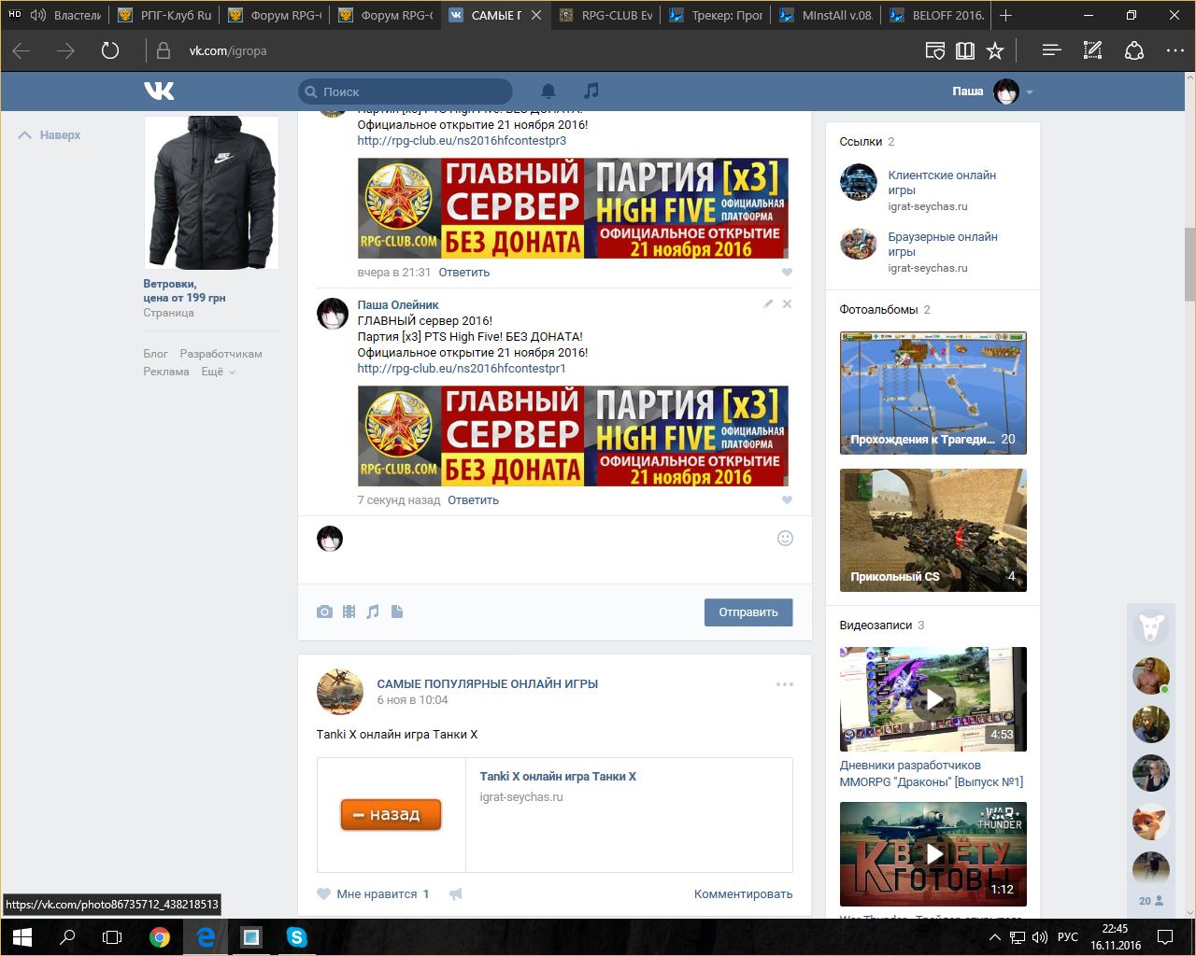Open the Браузерные онлайн игры link
The width and height of the screenshot is (1196, 956).
click(x=943, y=244)
